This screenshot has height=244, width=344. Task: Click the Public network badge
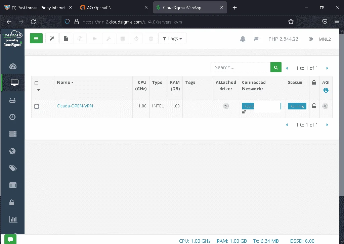(248, 106)
